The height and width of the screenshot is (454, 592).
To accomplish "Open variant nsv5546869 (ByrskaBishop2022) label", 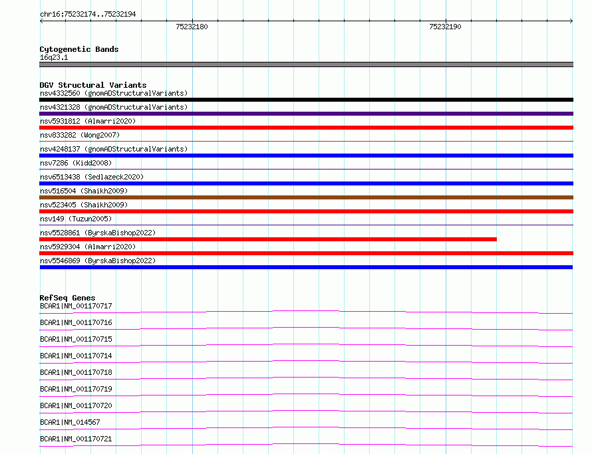I will click(x=98, y=261).
